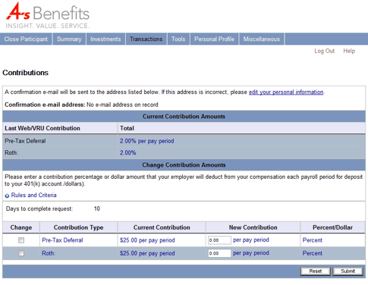
Task: Click the Pre-Tax Deferral contribution type text
Action: (62, 240)
